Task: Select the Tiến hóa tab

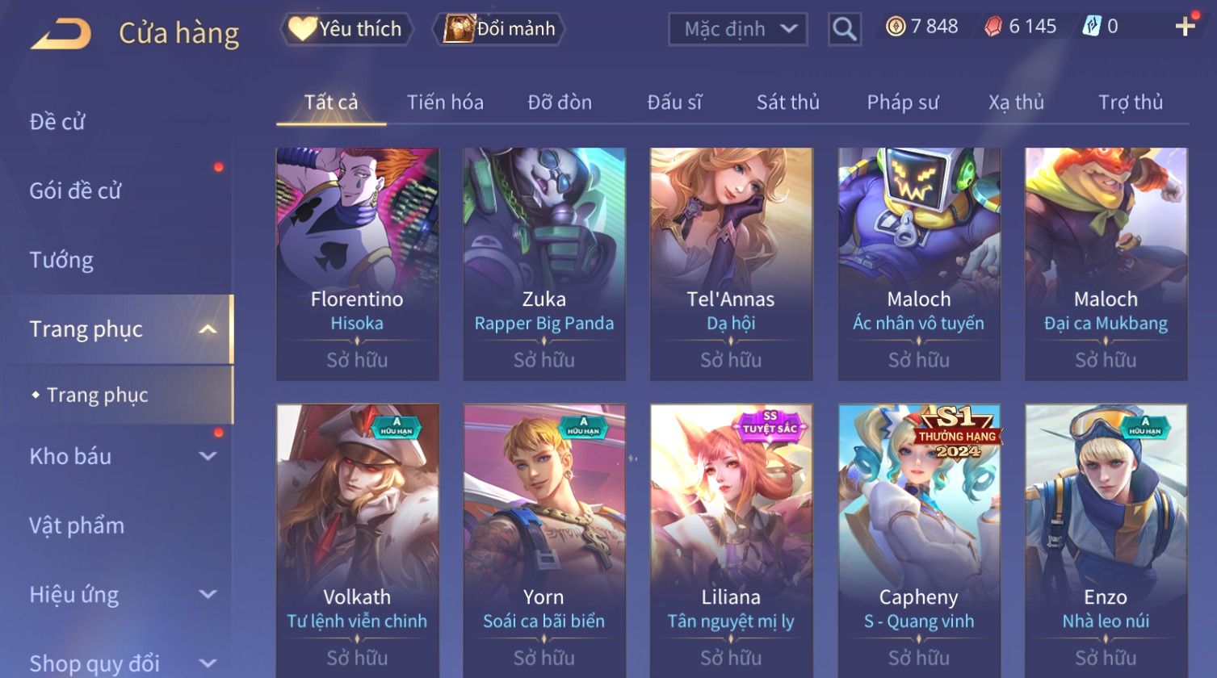Action: (445, 103)
